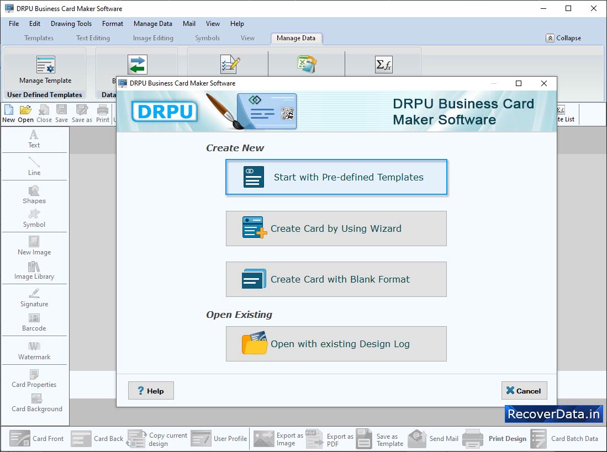Viewport: 607px width, 452px height.
Task: Open Card Properties panel
Action: coord(34,378)
